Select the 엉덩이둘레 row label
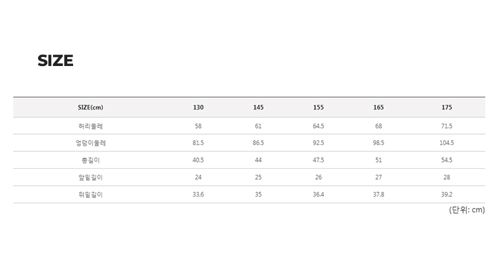 (91, 143)
